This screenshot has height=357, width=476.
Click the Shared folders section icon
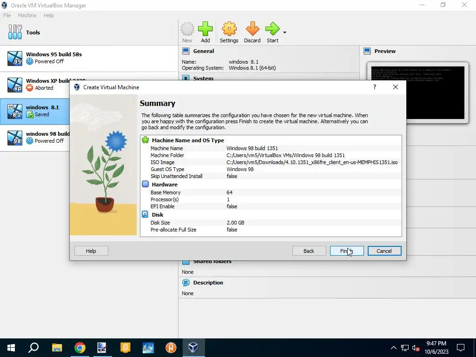tap(186, 262)
